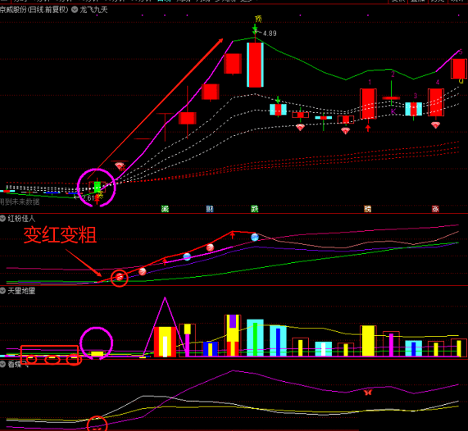Click the 4.89 high price label
Viewport: 468px width, 431px height.
click(x=270, y=34)
